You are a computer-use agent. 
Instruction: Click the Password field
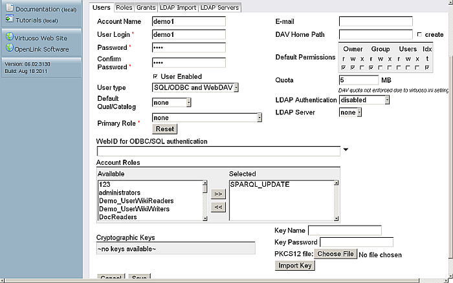tap(189, 48)
